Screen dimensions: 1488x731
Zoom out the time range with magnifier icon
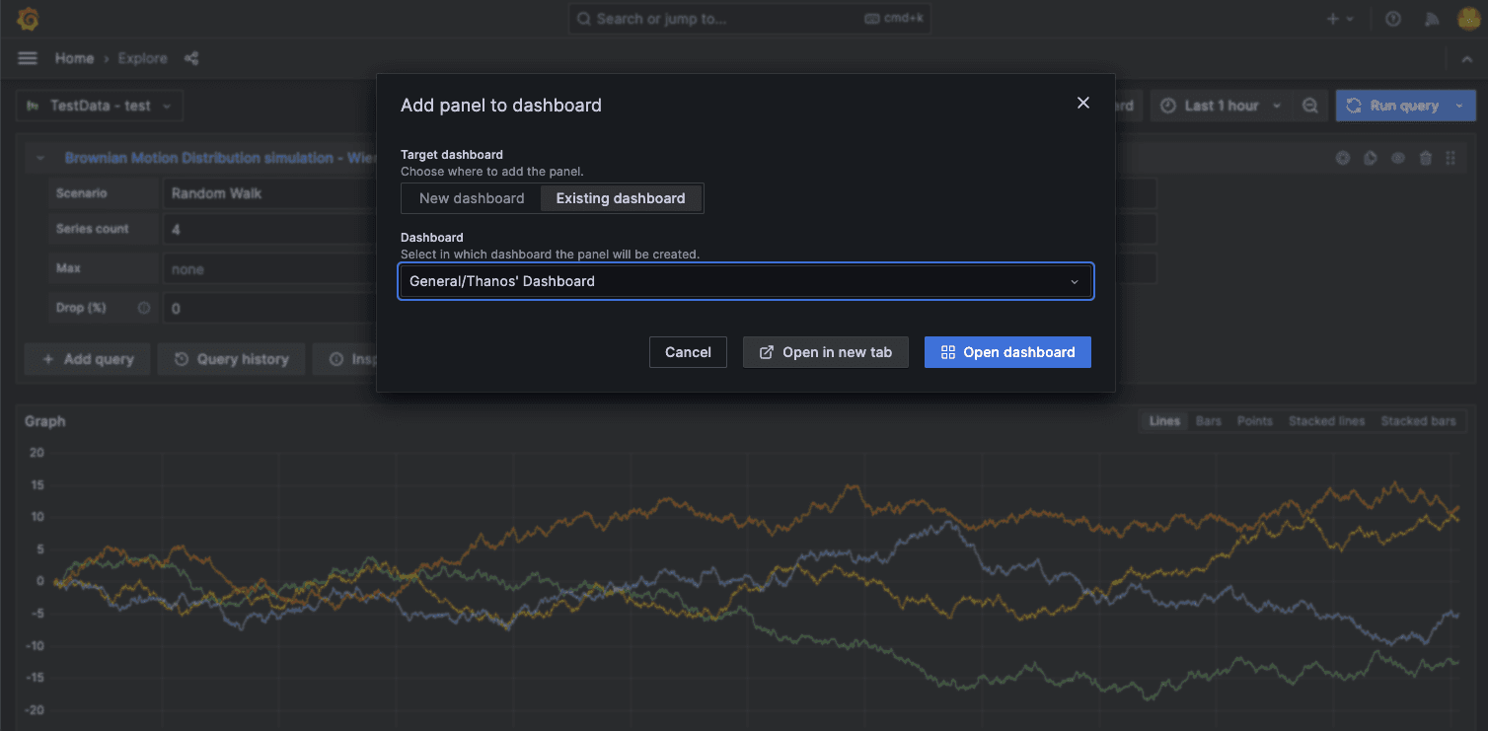click(1309, 105)
